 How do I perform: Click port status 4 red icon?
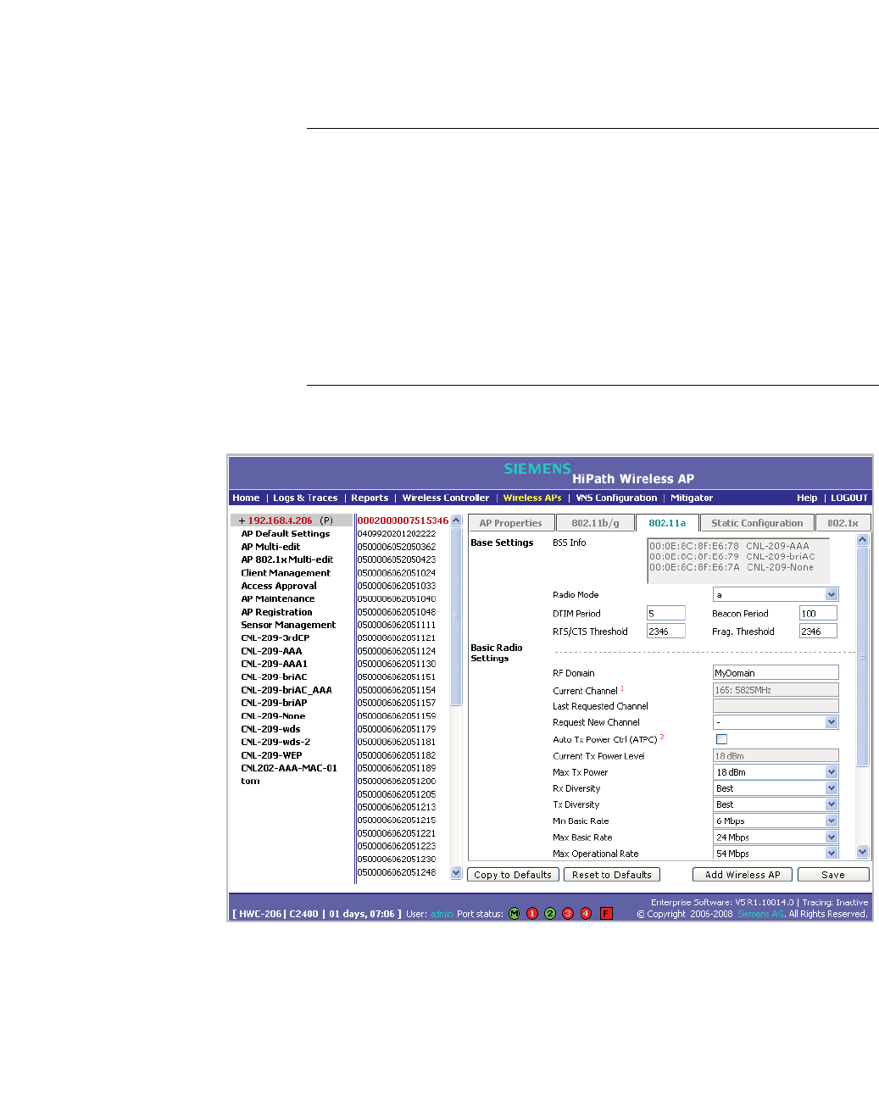coord(586,913)
